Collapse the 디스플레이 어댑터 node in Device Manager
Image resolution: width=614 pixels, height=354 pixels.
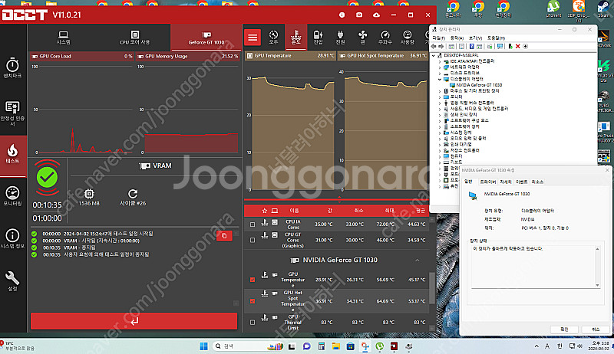click(439, 79)
